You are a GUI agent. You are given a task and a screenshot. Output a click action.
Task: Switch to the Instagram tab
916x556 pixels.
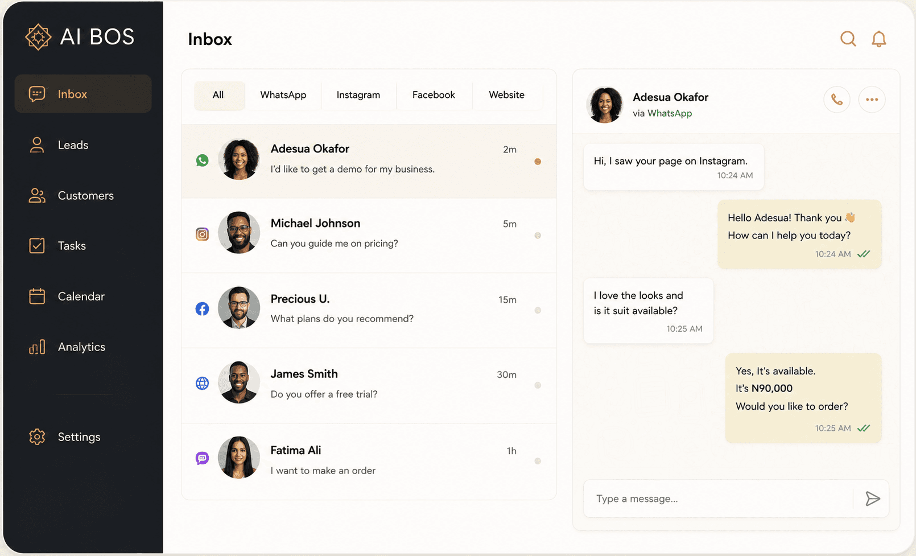pyautogui.click(x=358, y=95)
